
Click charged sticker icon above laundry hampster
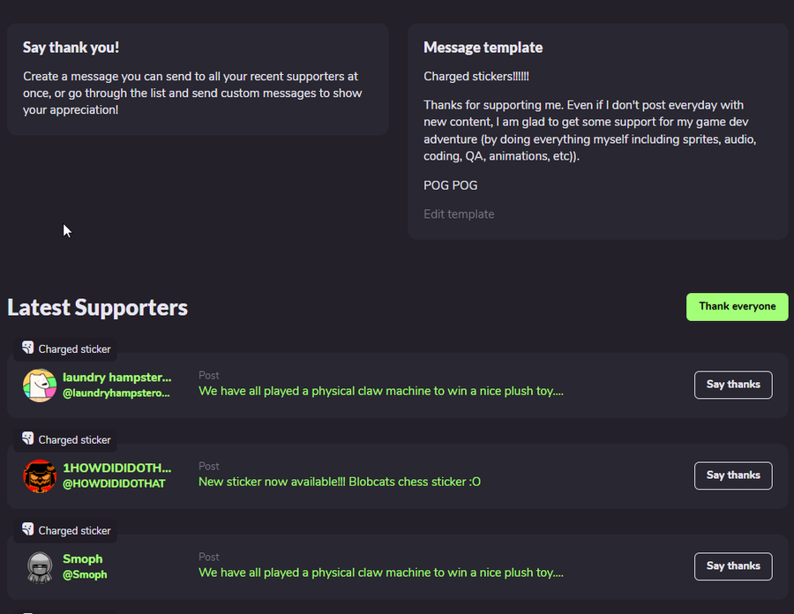(28, 348)
